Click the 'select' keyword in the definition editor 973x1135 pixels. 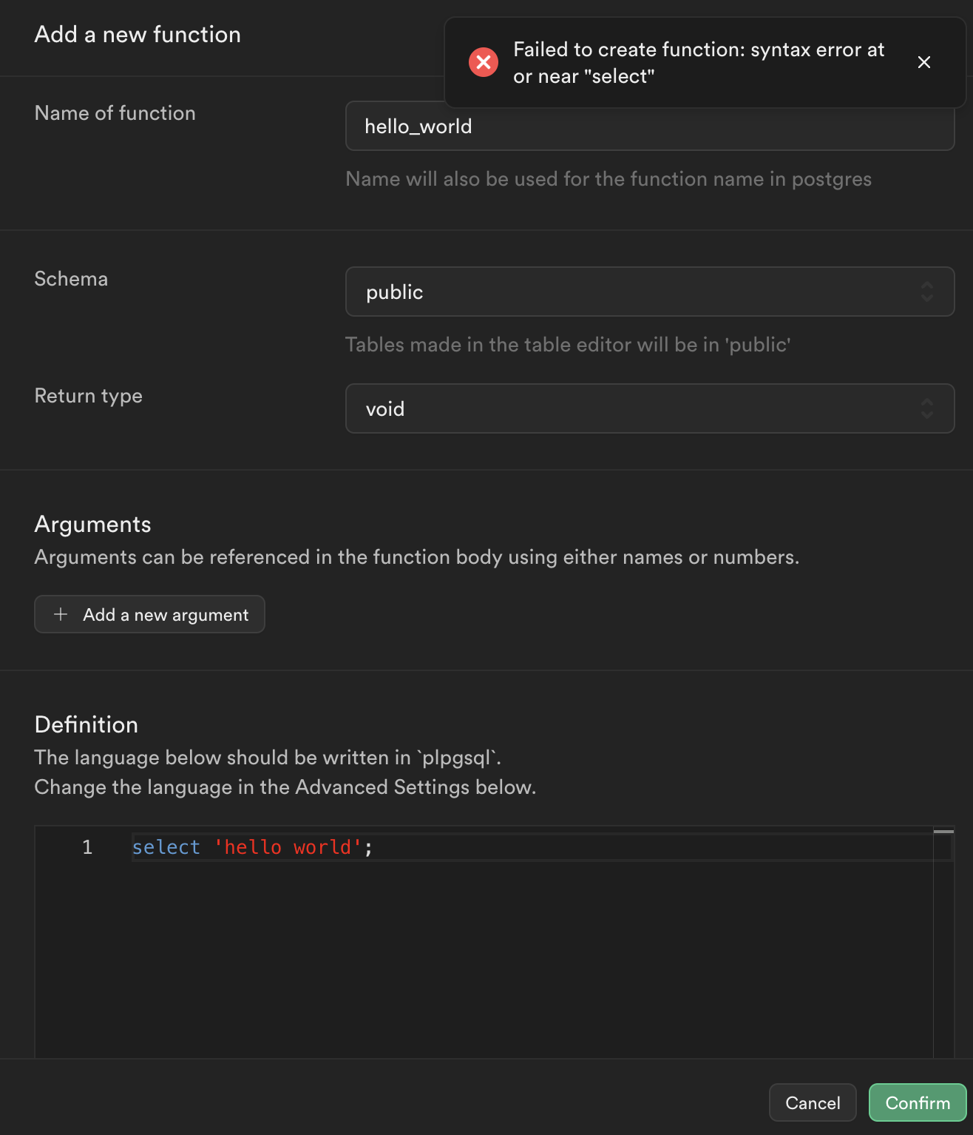(x=166, y=847)
